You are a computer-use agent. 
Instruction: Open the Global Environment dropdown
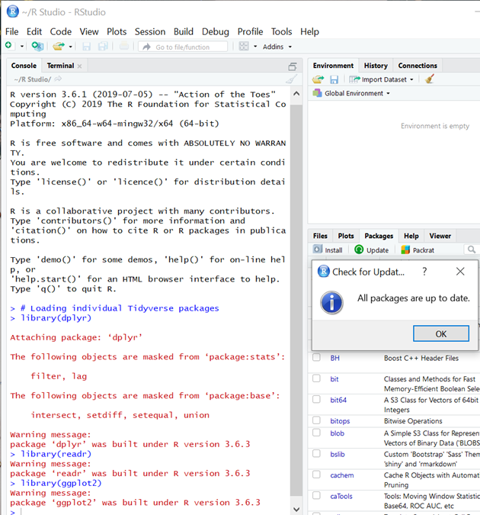pos(351,93)
